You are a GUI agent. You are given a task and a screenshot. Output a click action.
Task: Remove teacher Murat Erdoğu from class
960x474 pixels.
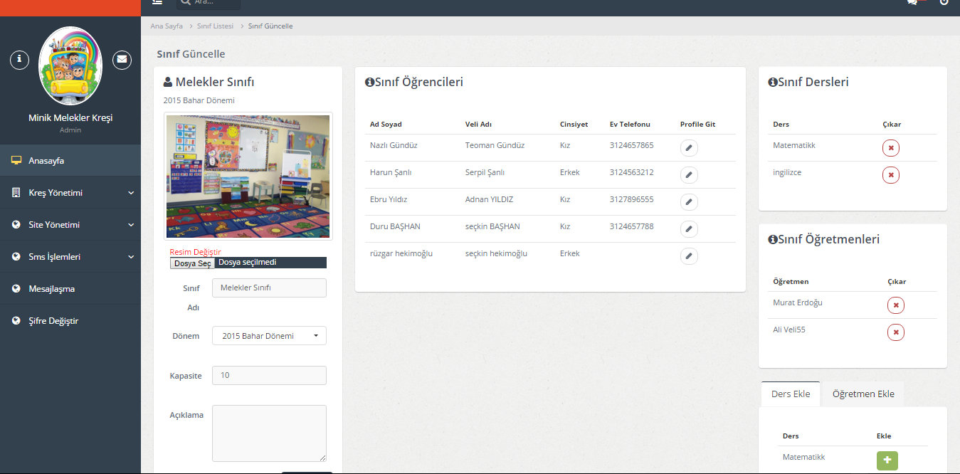[895, 305]
